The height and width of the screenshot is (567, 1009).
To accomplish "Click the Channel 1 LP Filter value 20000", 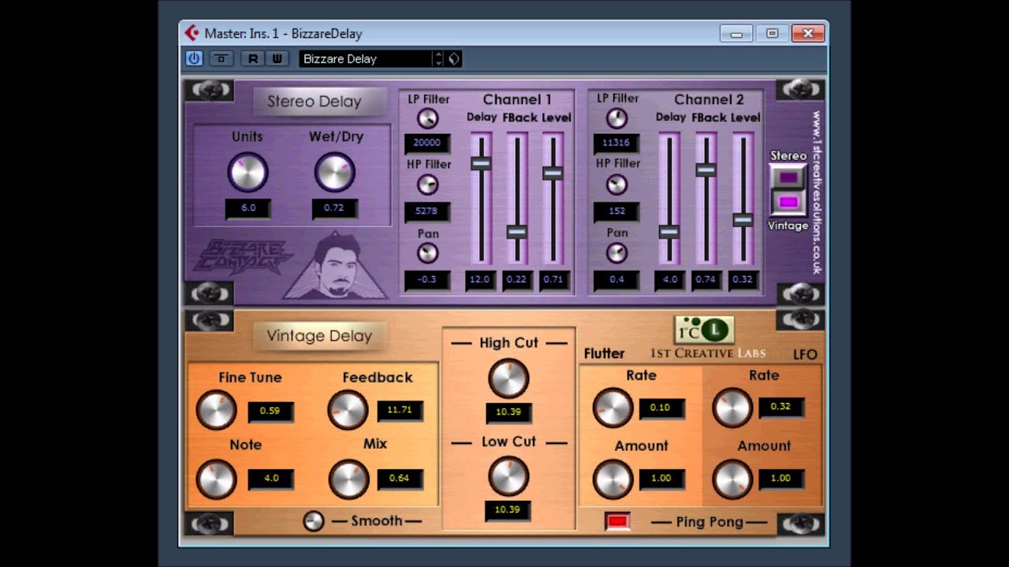I will point(427,143).
